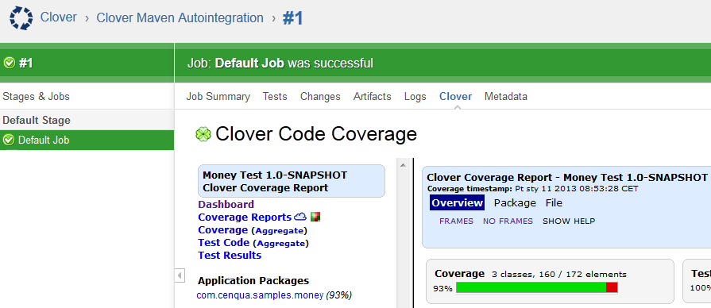Open the Test Results link

coord(230,255)
